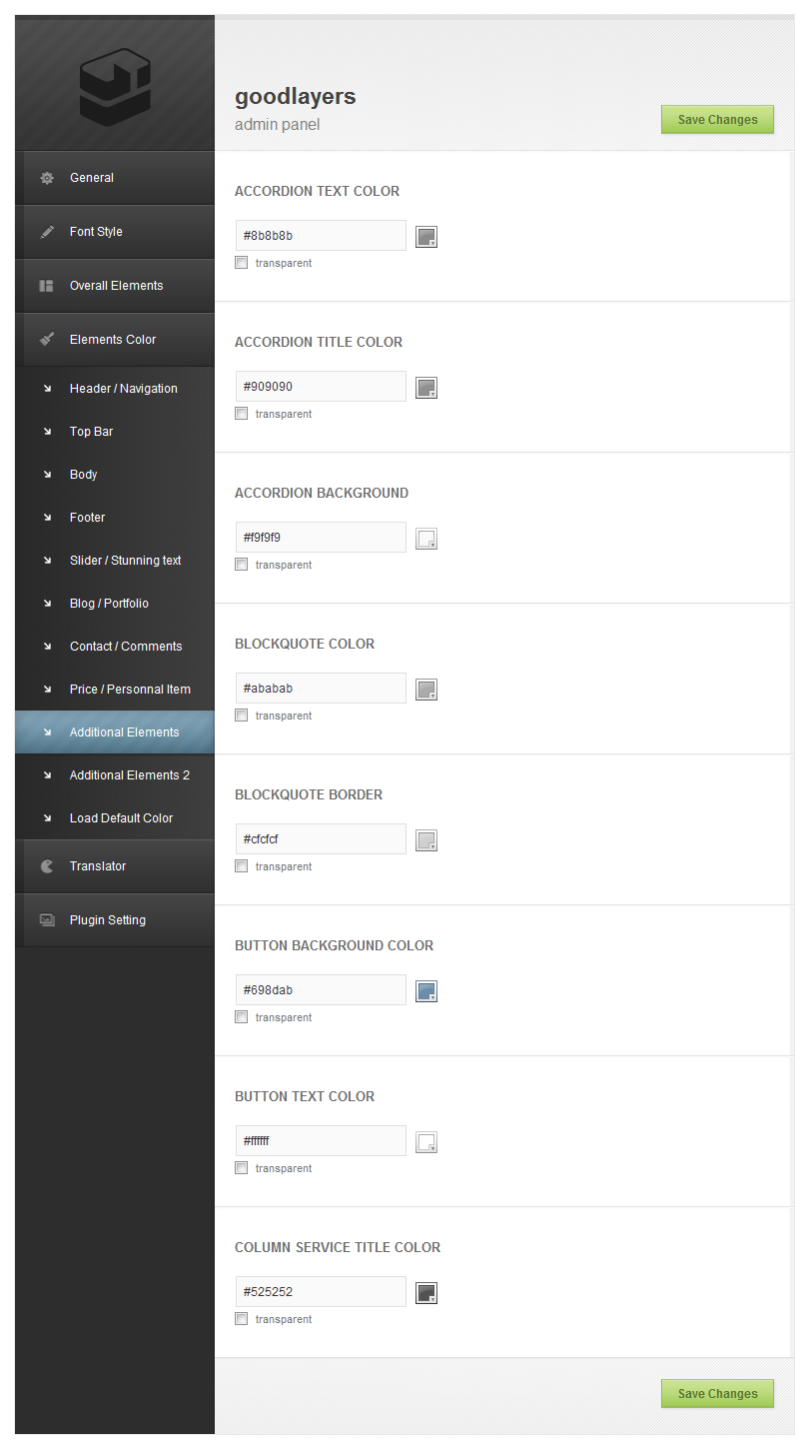Click the paintbrush icon beside Elements Color

coord(47,340)
